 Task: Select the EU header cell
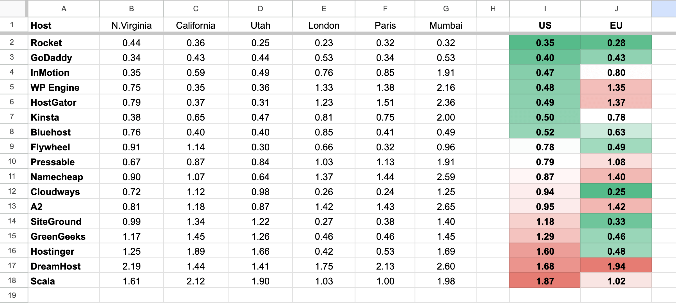pos(616,25)
